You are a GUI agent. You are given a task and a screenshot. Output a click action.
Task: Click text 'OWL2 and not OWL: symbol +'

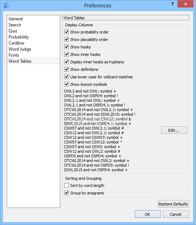pyautogui.click(x=90, y=91)
